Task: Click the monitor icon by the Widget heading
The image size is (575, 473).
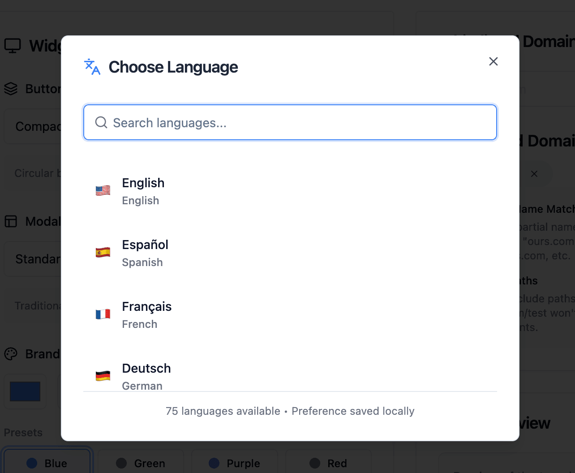Action: click(x=13, y=46)
